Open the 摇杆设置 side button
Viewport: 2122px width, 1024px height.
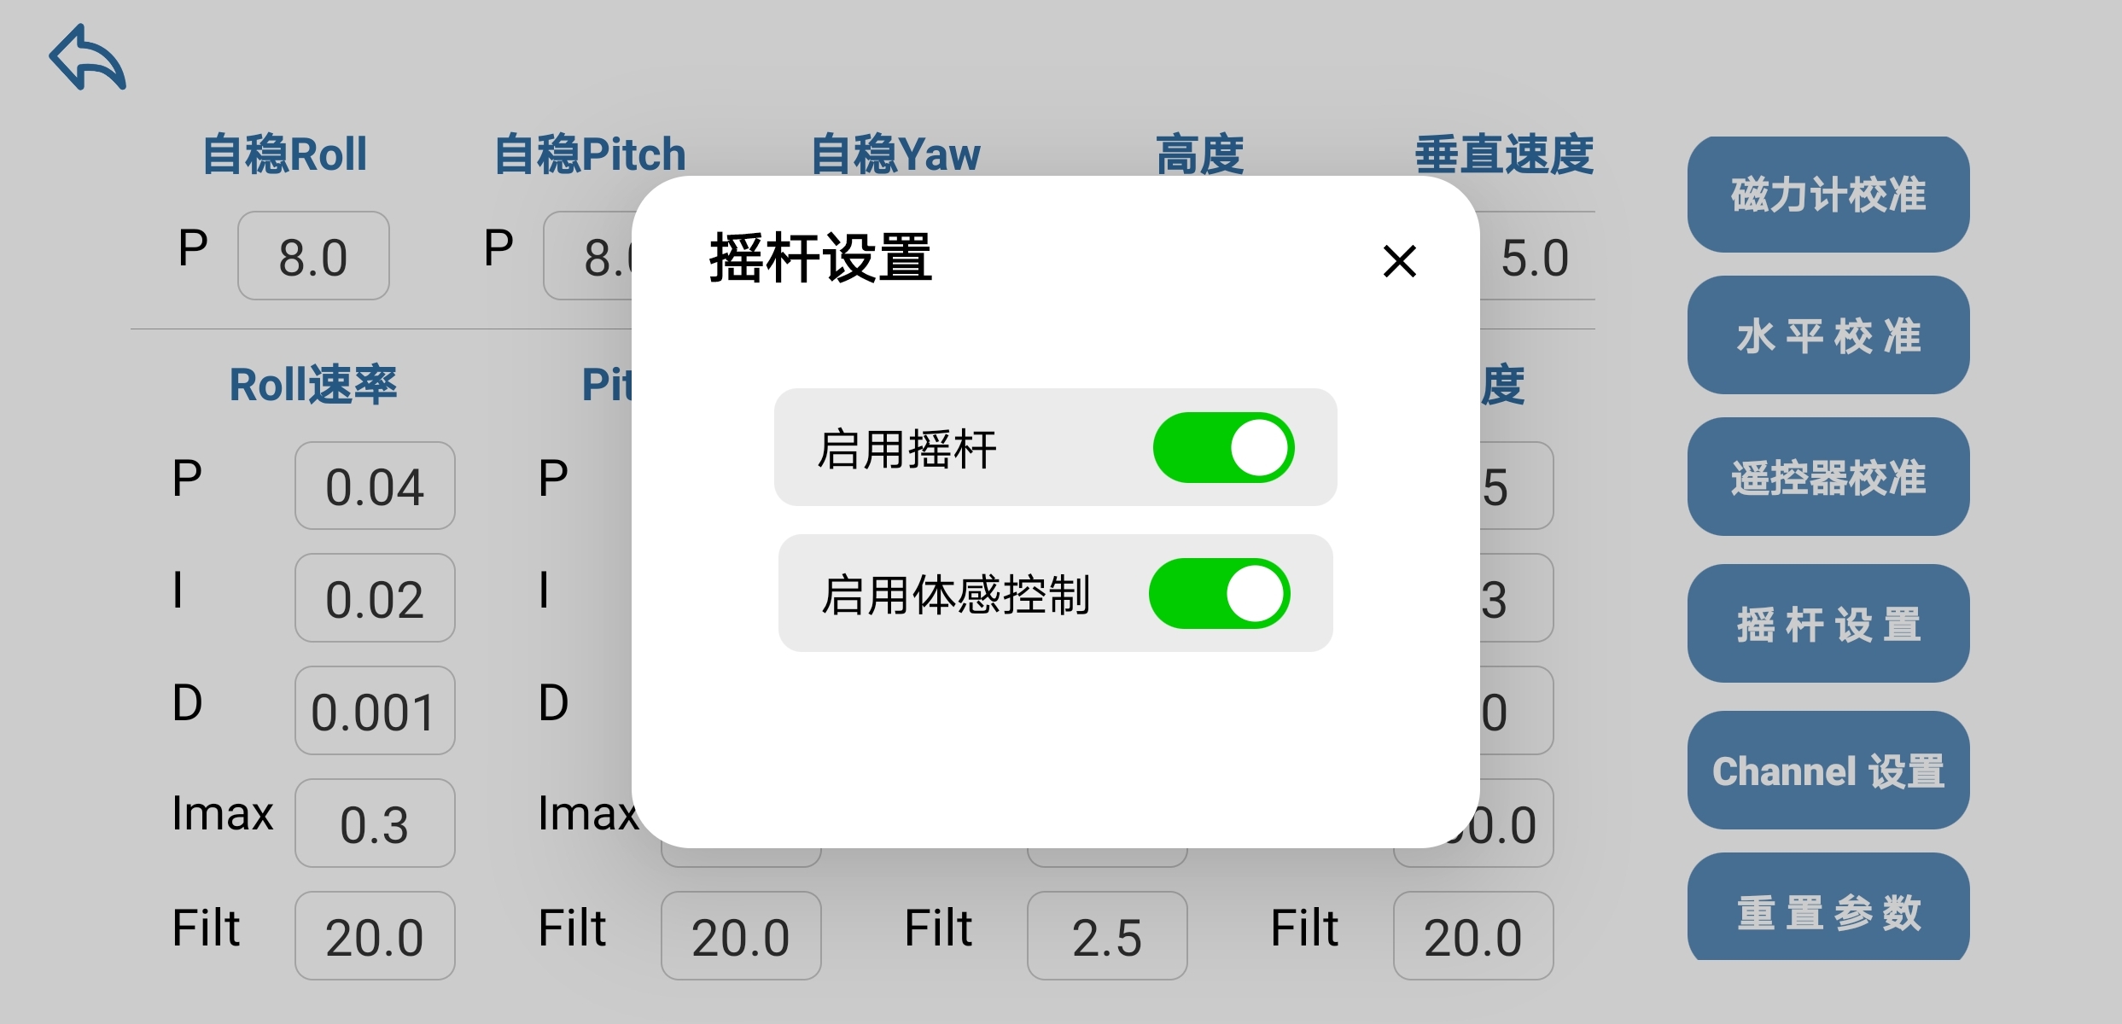pos(1828,624)
